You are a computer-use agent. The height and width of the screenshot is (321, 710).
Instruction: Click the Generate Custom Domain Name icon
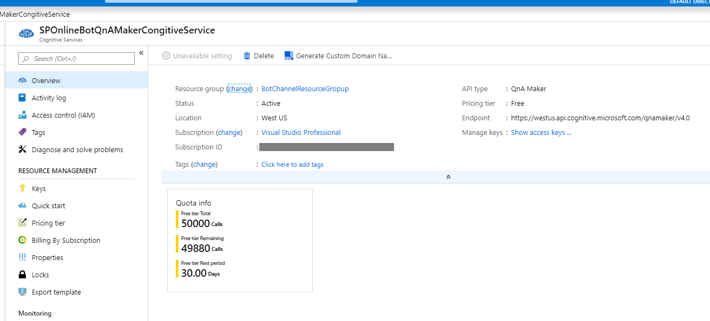point(289,56)
